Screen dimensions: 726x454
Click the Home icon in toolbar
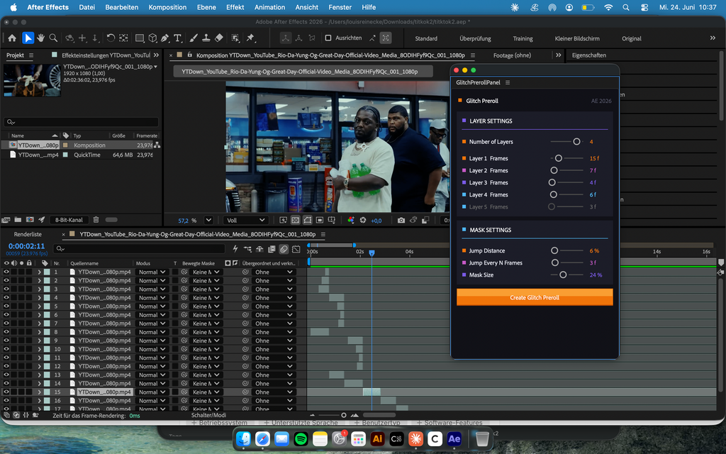(x=12, y=38)
